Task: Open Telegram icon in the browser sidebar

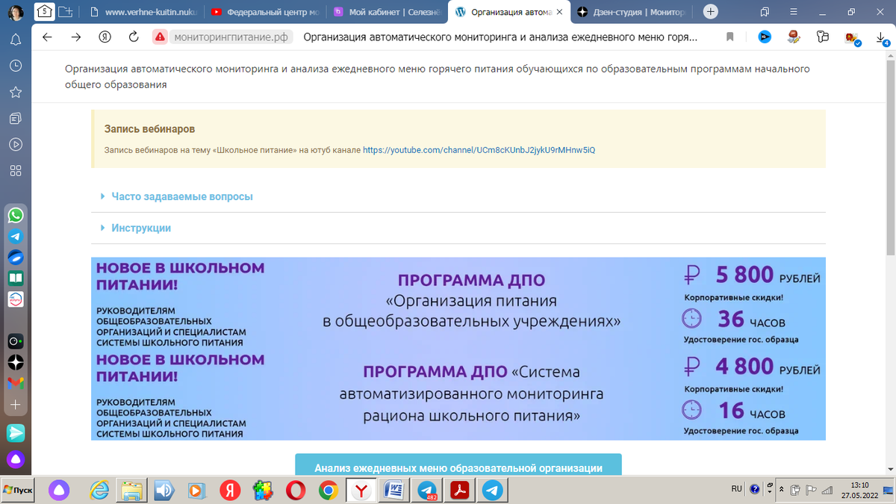Action: point(15,236)
